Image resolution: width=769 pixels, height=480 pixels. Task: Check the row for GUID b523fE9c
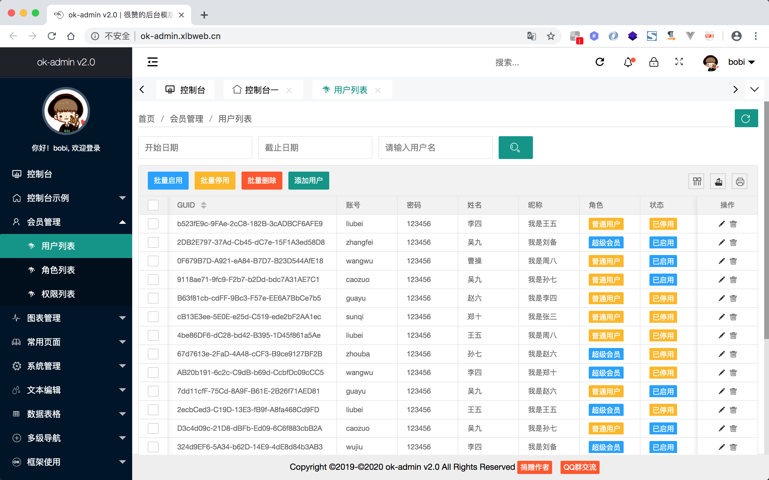coord(153,224)
